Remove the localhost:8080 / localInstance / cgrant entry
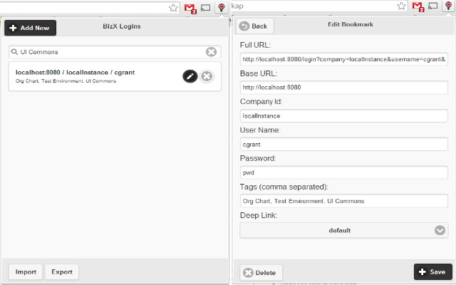This screenshot has width=456, height=285. [207, 76]
